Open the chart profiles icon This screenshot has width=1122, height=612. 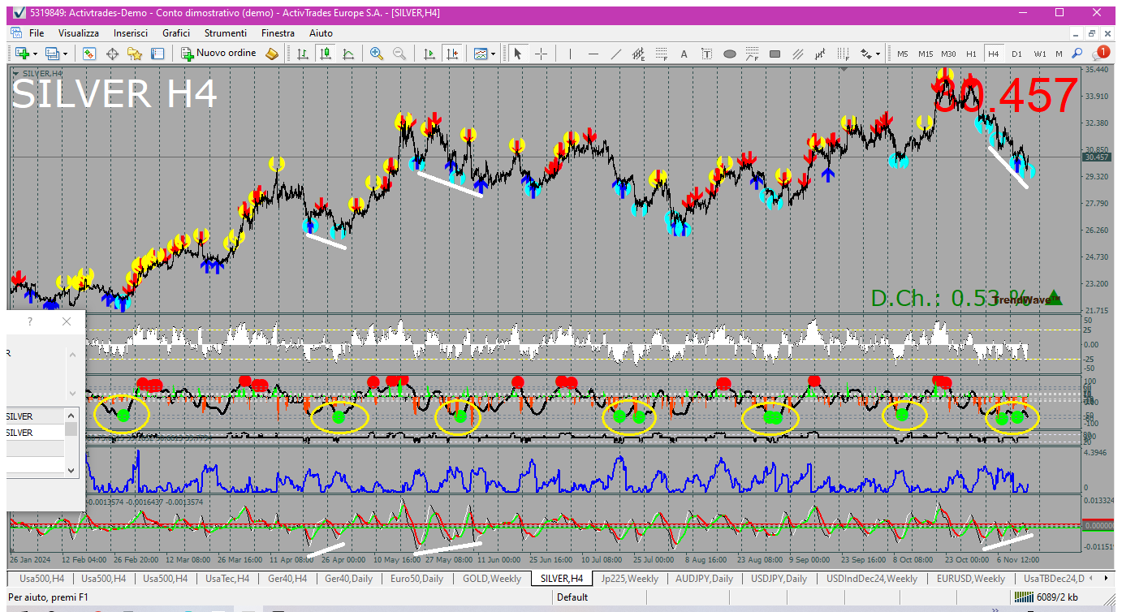(x=53, y=54)
